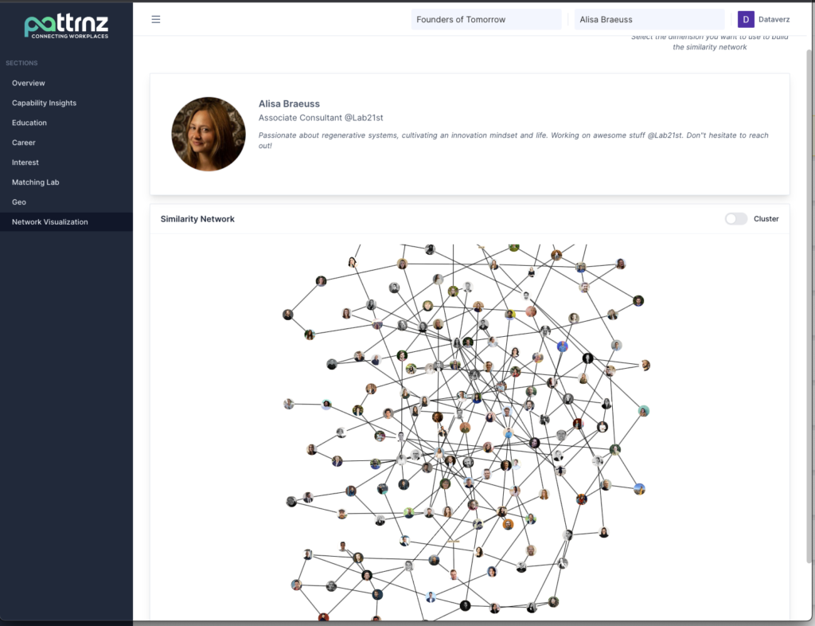Click the purple D user avatar
This screenshot has width=815, height=626.
[745, 19]
